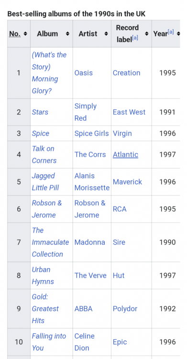Follow the underlined Atlantic label link

(x=125, y=155)
